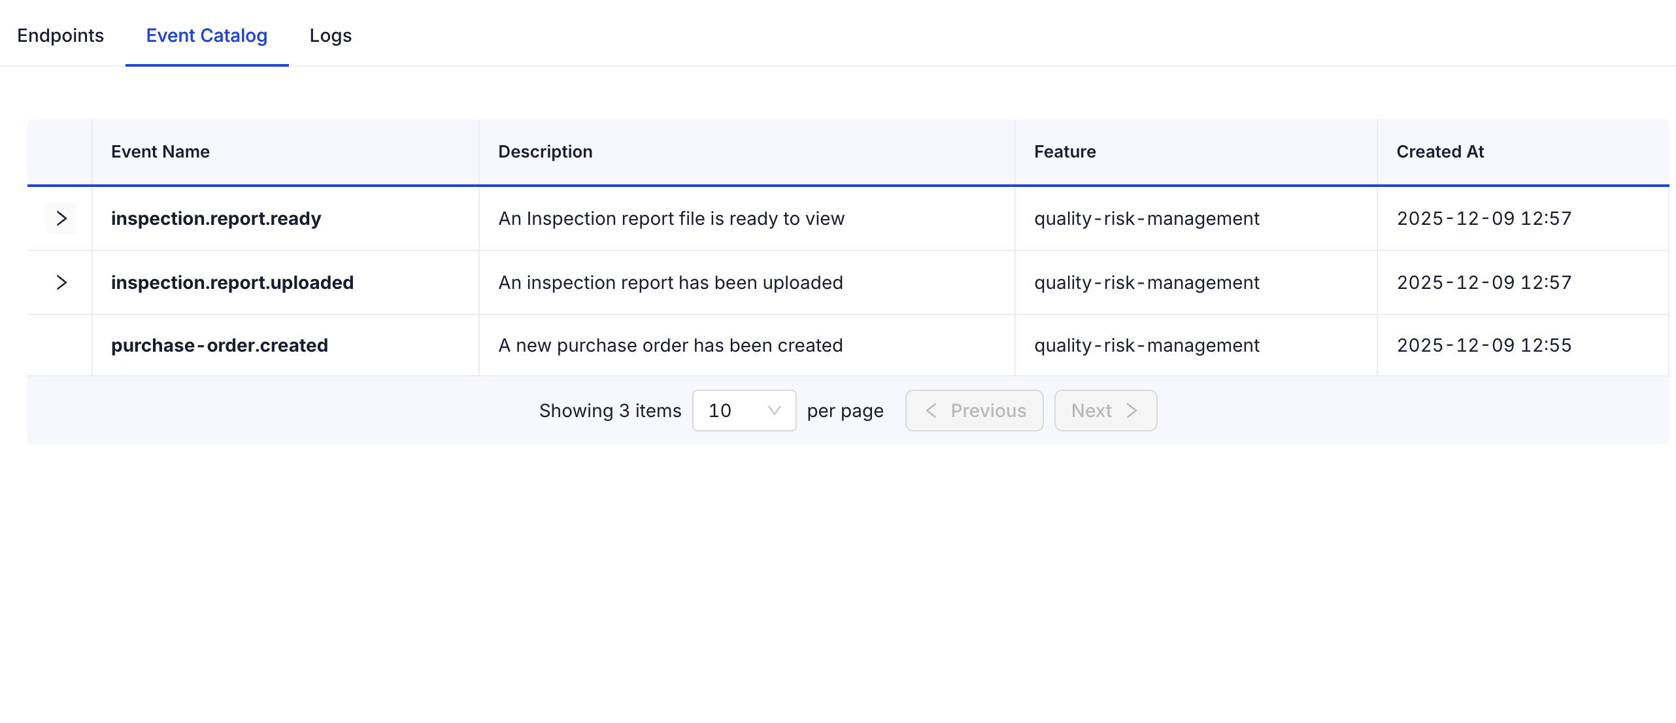Click the inspection.report.uploaded event name
This screenshot has width=1676, height=723.
tap(232, 282)
